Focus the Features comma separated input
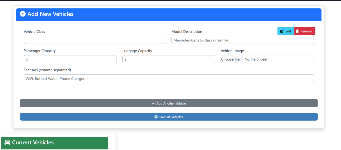Viewport: 341px width, 150px height. 169,78
